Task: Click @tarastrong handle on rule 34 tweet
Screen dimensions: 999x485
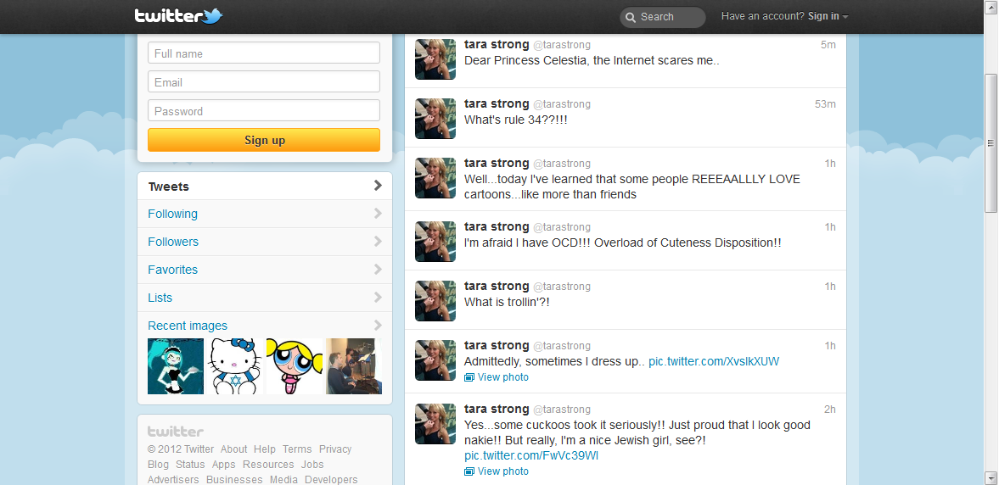Action: pos(561,104)
